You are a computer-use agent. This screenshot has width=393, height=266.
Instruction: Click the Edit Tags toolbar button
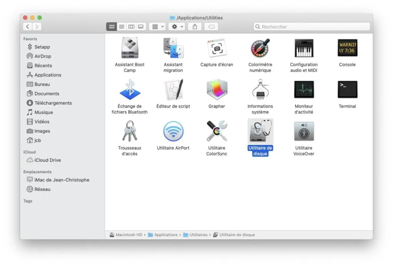point(211,26)
